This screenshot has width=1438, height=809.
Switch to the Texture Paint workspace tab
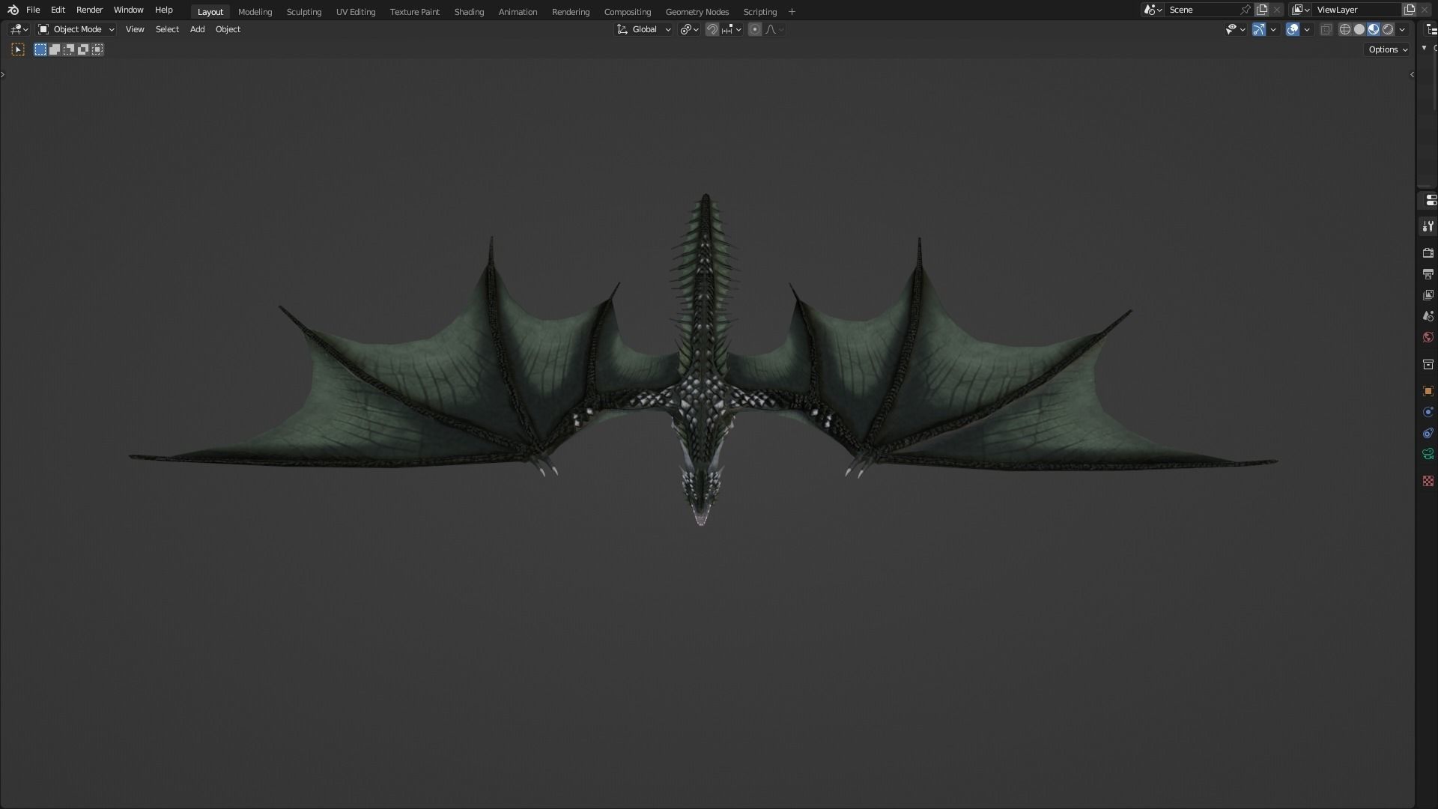(x=414, y=12)
